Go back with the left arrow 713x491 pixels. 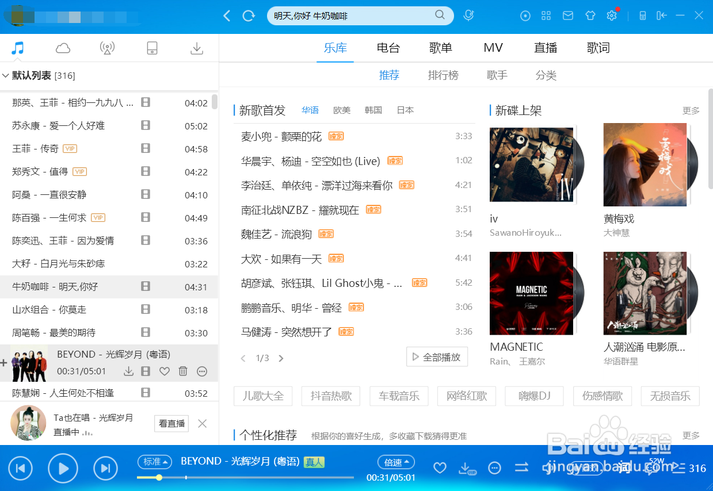227,16
